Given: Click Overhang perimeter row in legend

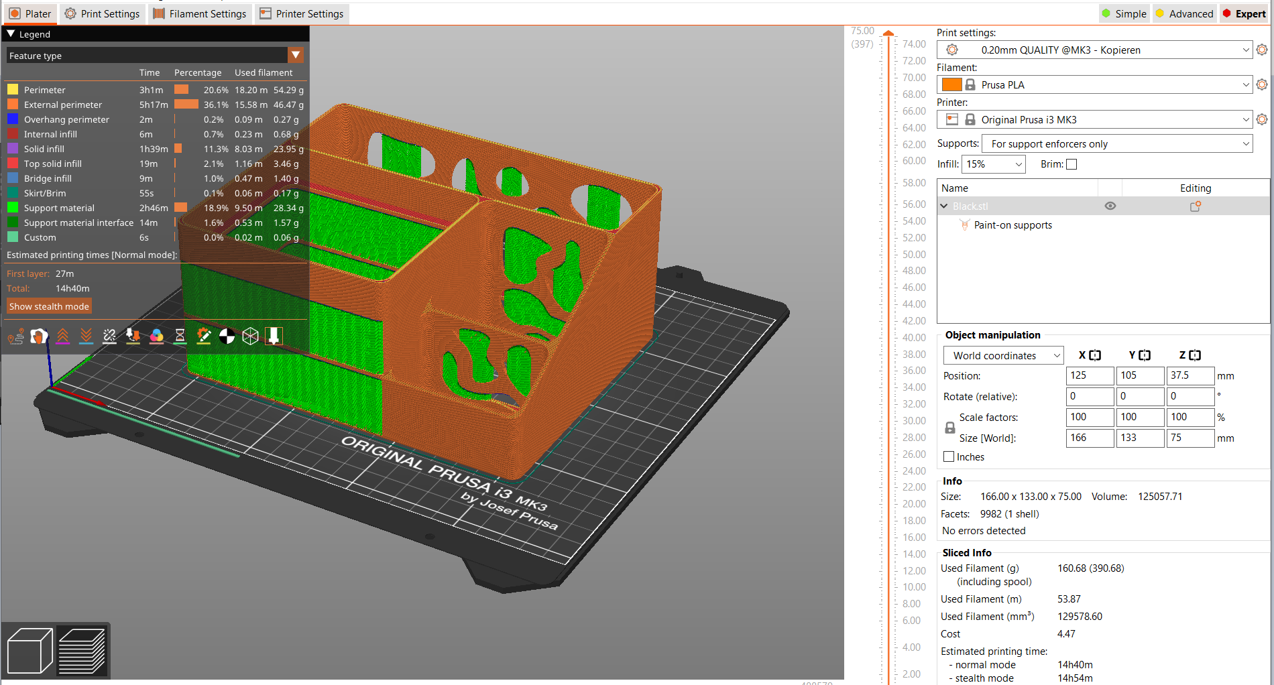Looking at the screenshot, I should click(155, 119).
